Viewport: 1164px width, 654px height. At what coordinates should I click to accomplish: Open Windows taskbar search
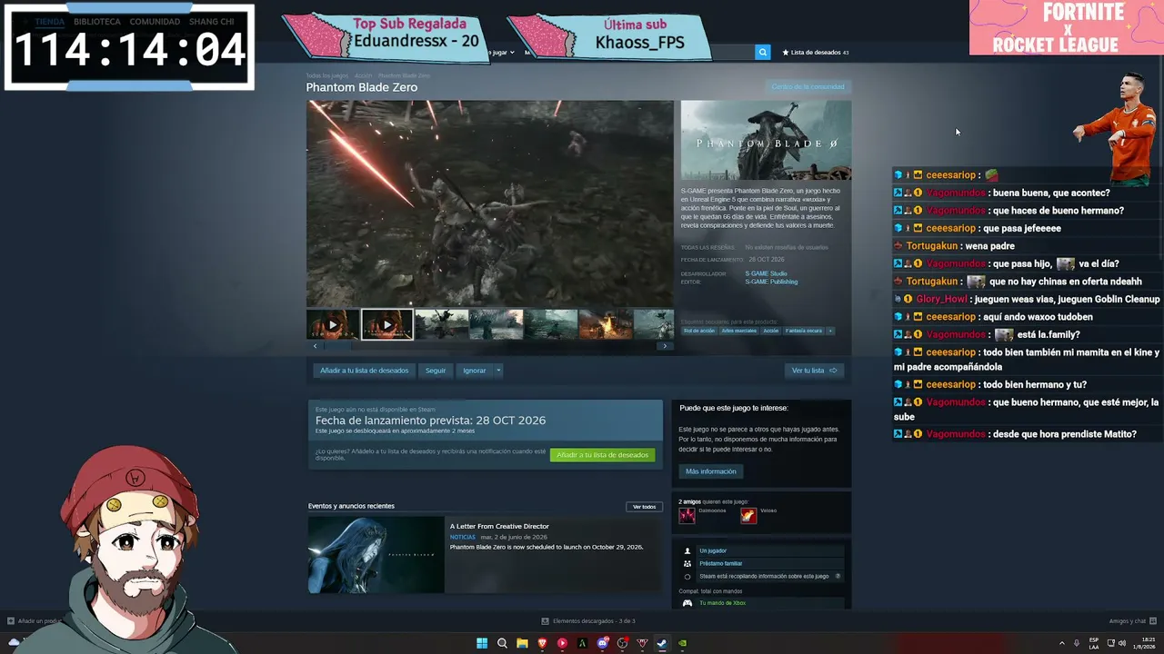click(502, 643)
